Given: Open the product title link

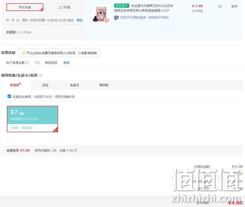Looking at the screenshot, I should tap(144, 8).
